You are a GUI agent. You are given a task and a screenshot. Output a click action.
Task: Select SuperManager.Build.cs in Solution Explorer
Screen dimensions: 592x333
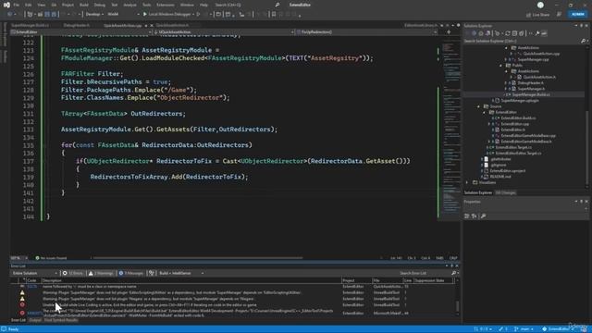pyautogui.click(x=530, y=94)
